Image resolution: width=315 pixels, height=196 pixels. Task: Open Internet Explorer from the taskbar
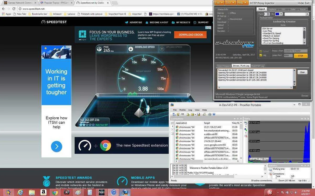point(20,192)
